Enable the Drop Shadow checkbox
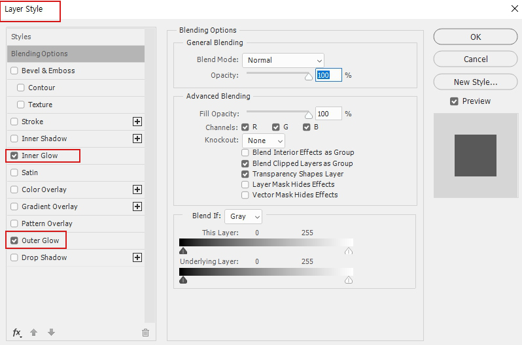This screenshot has height=345, width=522. point(14,257)
